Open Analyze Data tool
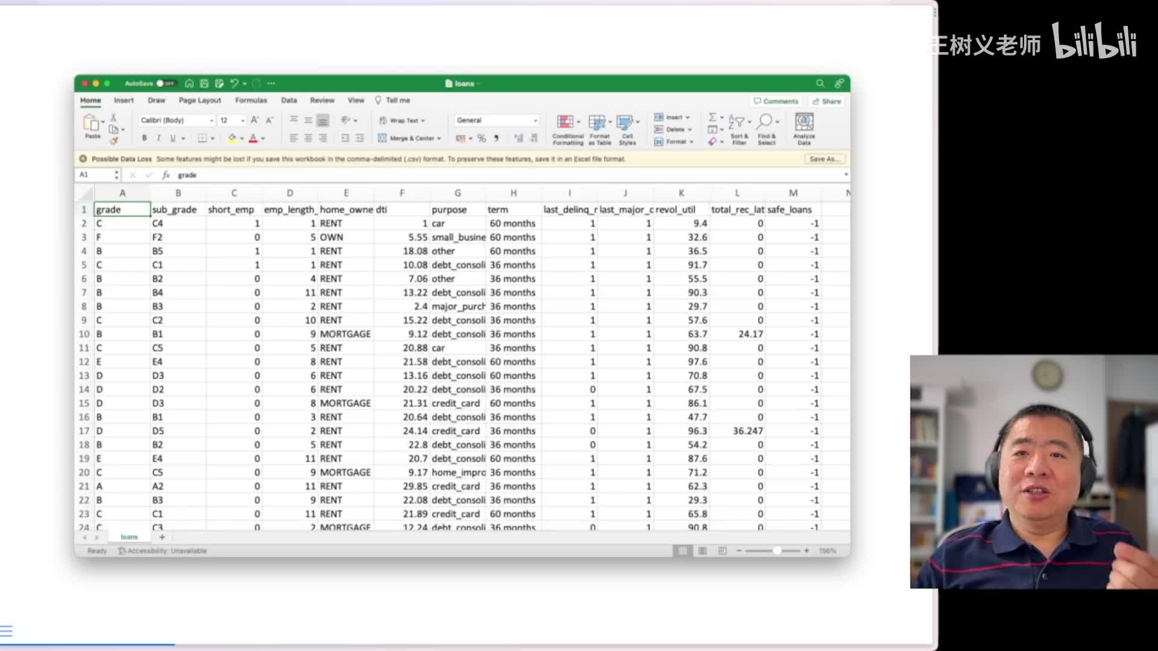This screenshot has width=1158, height=651. 804,122
